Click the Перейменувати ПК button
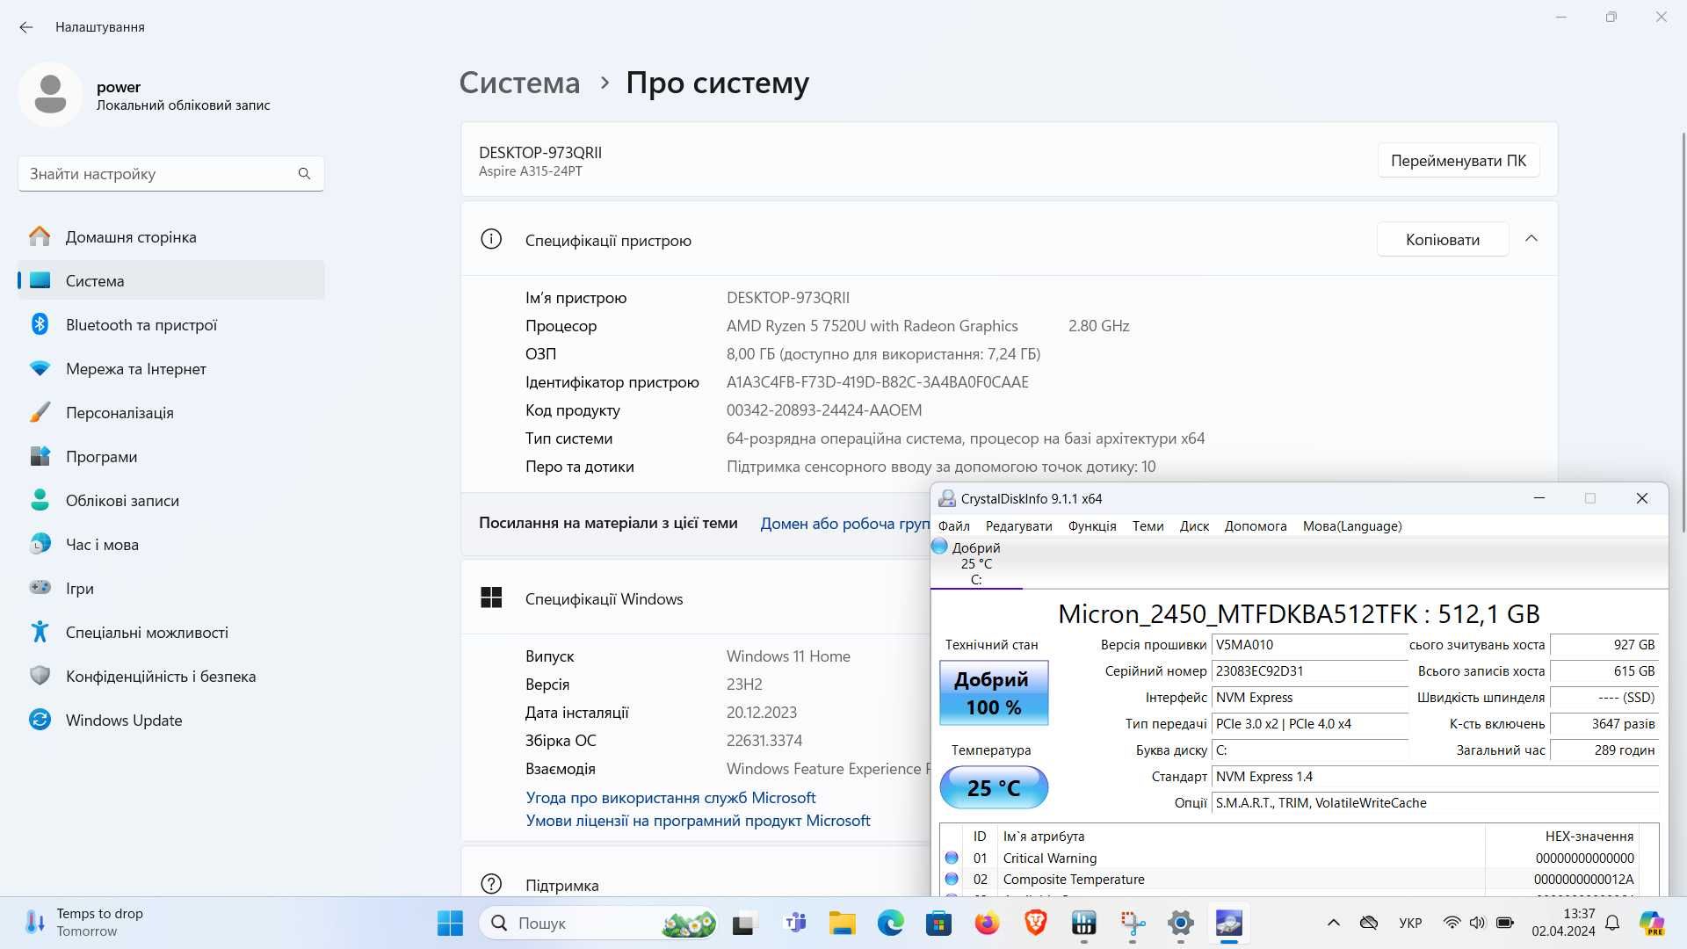Image resolution: width=1687 pixels, height=949 pixels. click(1459, 161)
